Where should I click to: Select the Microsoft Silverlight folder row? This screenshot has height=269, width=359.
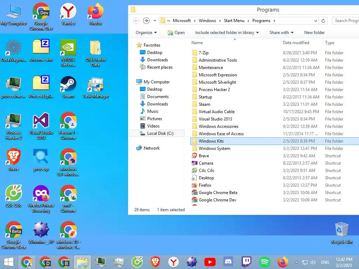click(x=275, y=82)
